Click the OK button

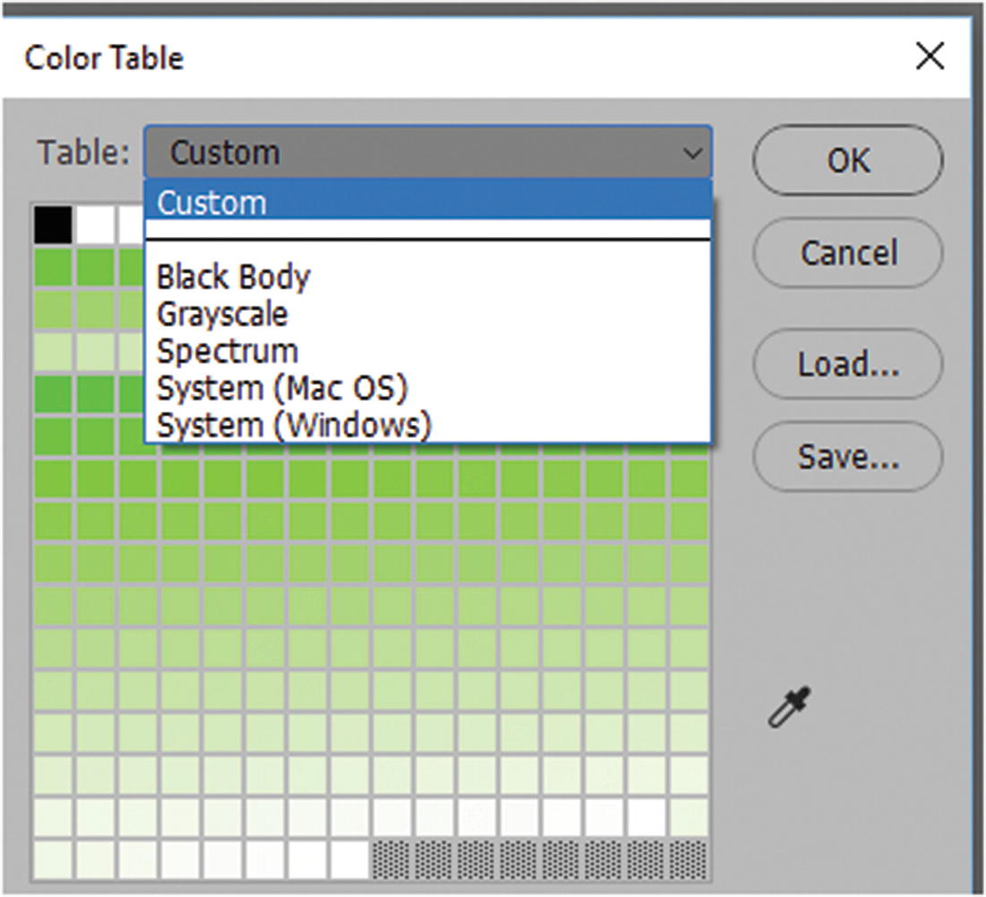[847, 160]
